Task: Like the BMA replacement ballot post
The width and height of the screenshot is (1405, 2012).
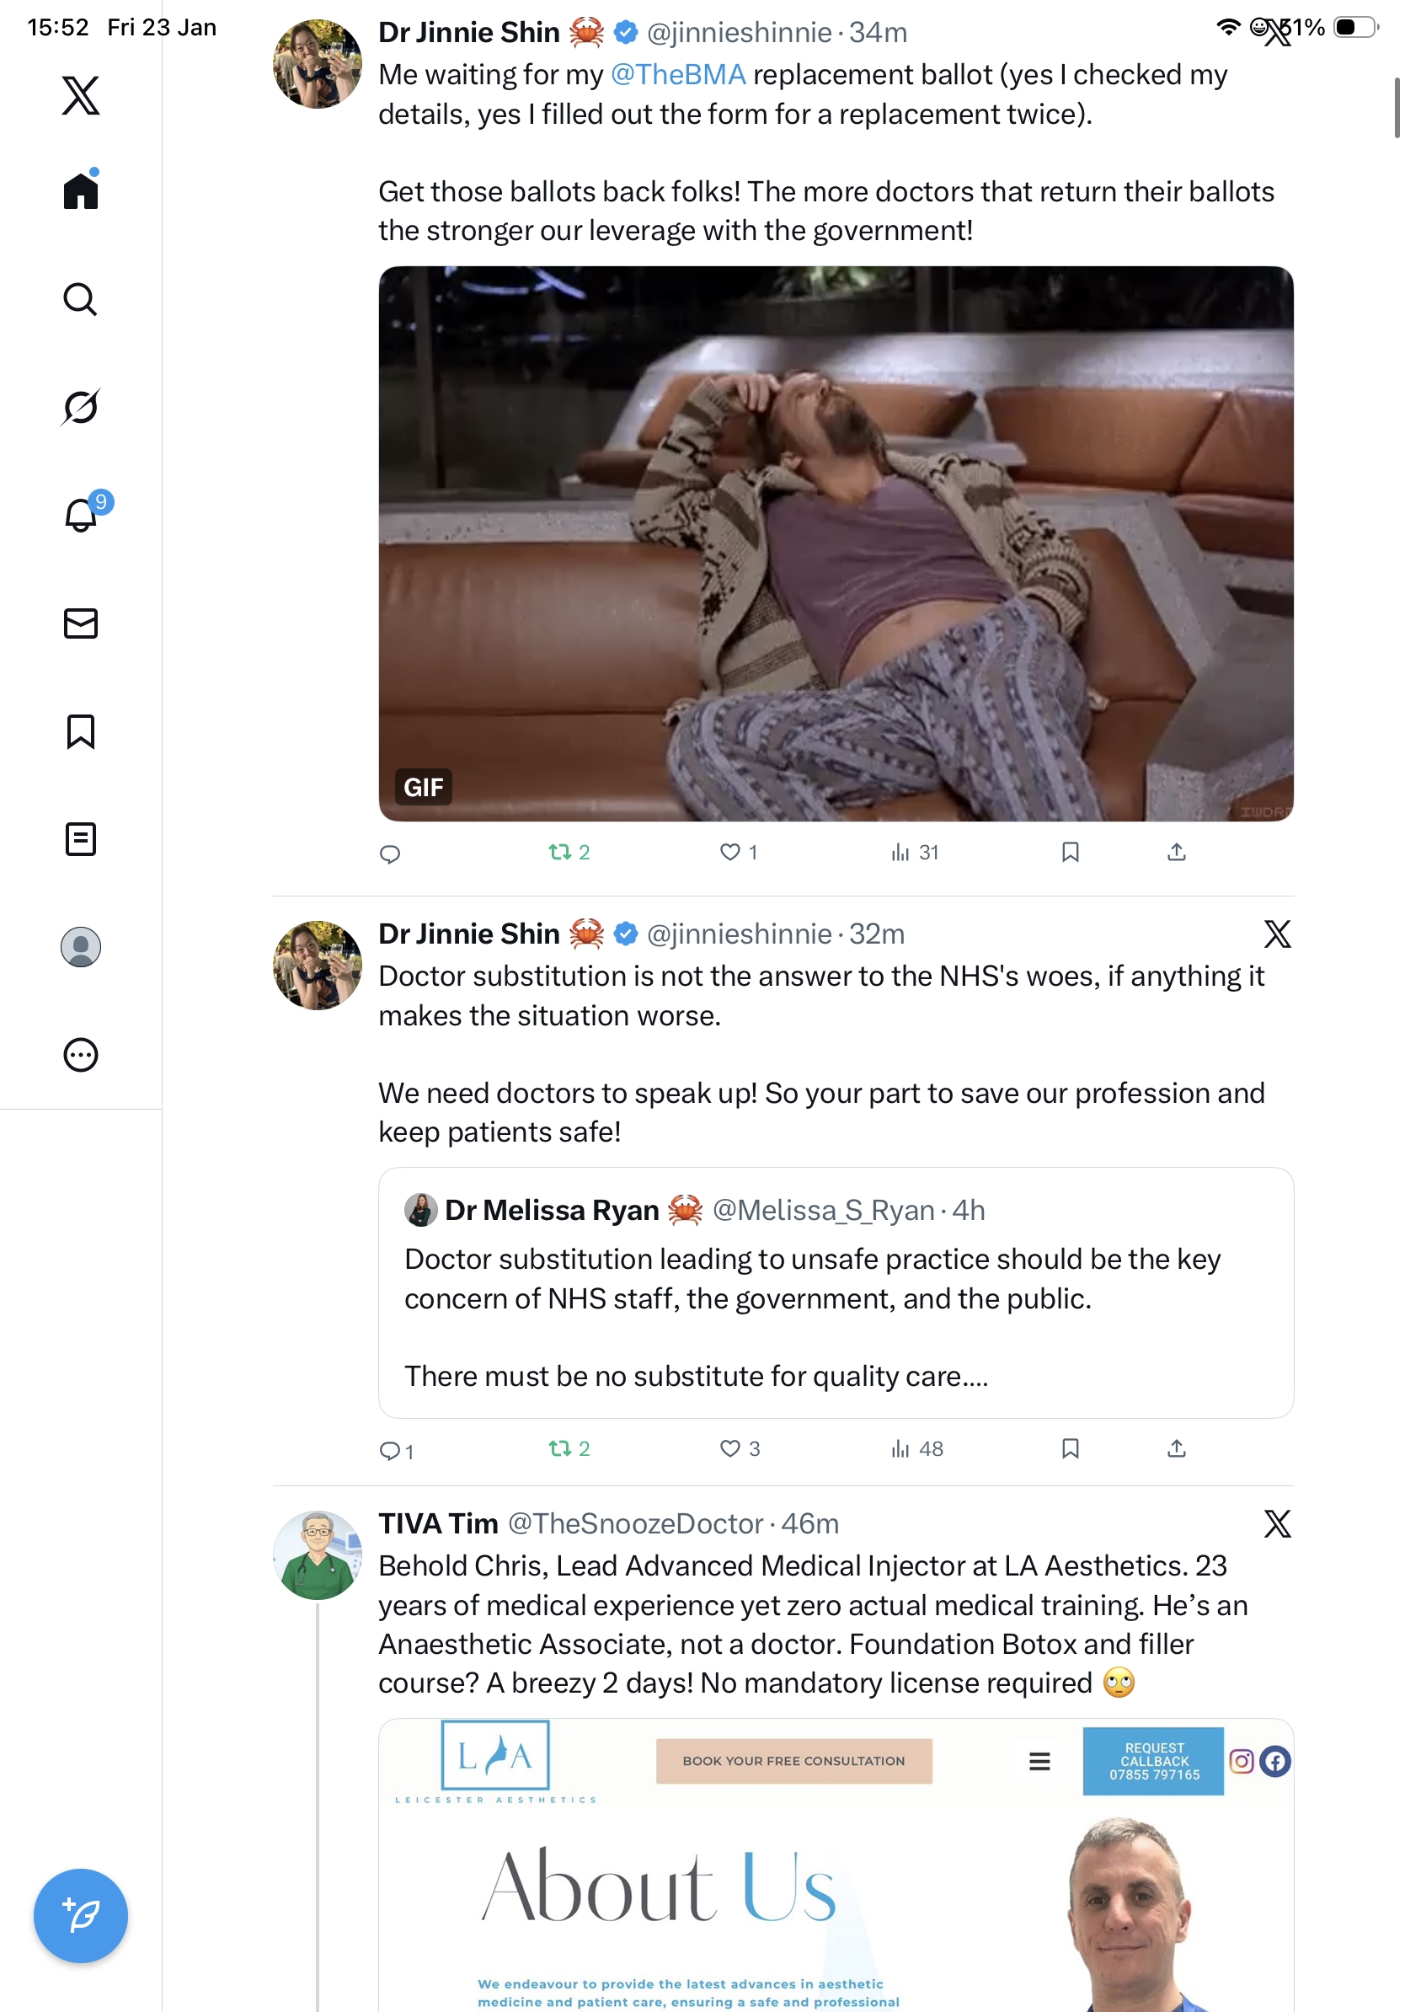Action: 729,852
